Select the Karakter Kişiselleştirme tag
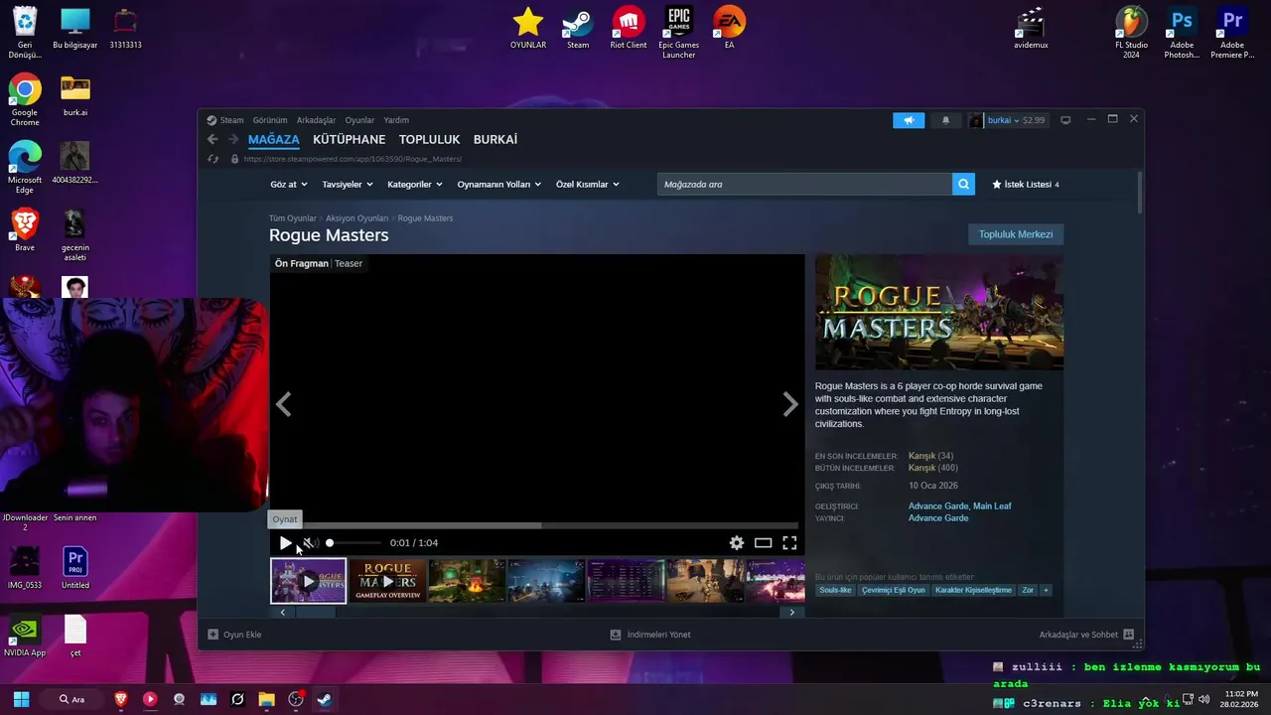Viewport: 1271px width, 715px height. [973, 590]
